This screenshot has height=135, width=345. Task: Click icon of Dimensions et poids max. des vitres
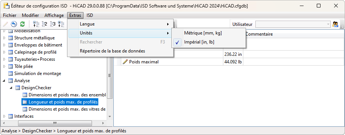(25, 109)
